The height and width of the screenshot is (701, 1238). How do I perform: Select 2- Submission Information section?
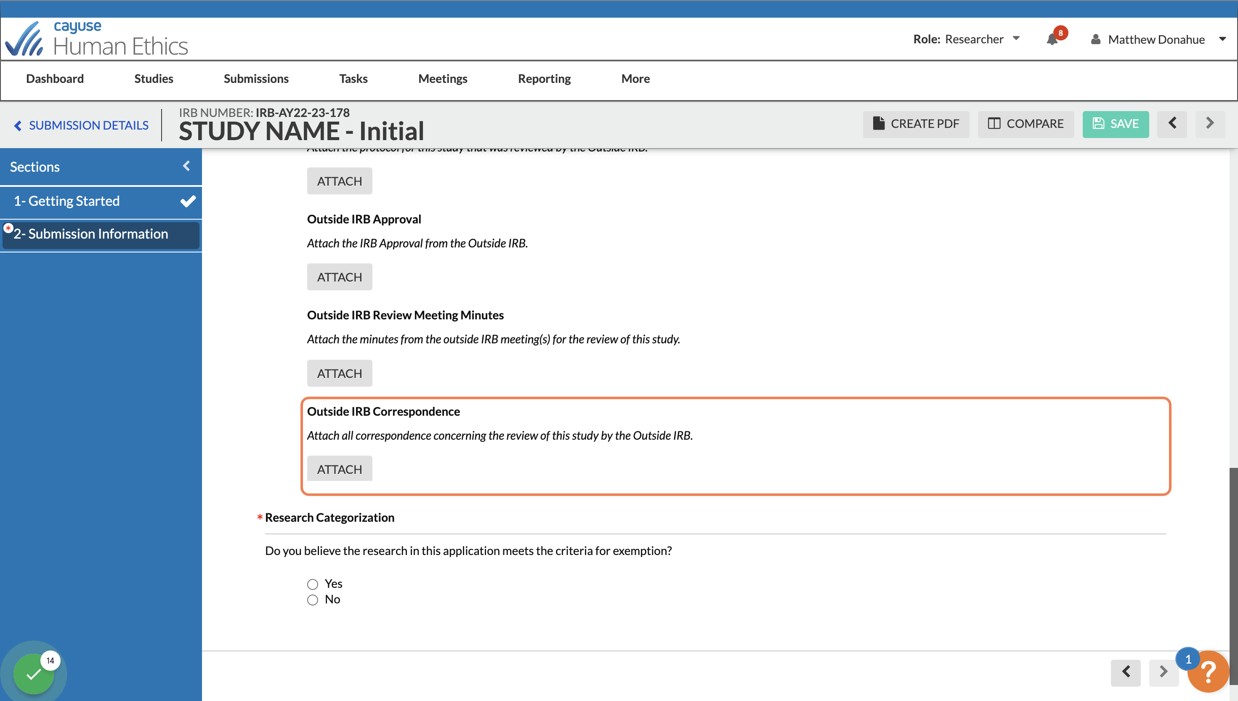tap(101, 234)
